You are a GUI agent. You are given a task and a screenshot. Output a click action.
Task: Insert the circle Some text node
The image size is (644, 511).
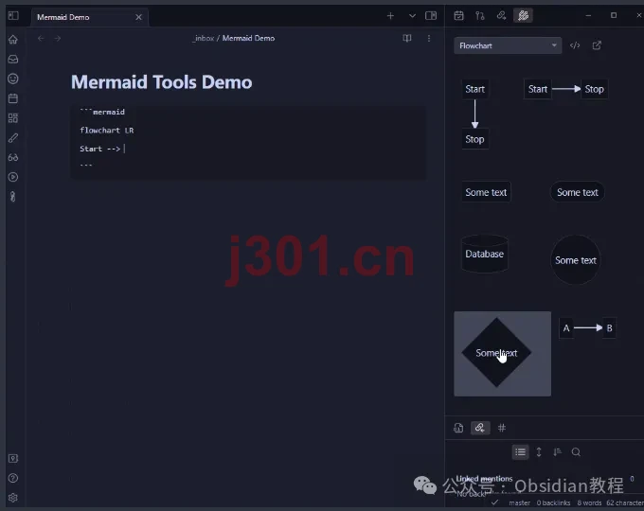(576, 260)
